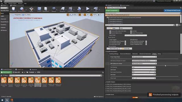Image resolution: width=182 pixels, height=102 pixels.
Task: Click Save All in Content Browser
Action: coord(16,72)
